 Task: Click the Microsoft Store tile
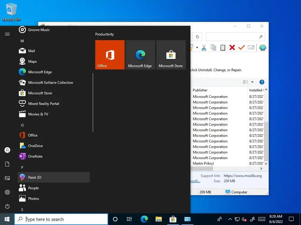[171, 55]
